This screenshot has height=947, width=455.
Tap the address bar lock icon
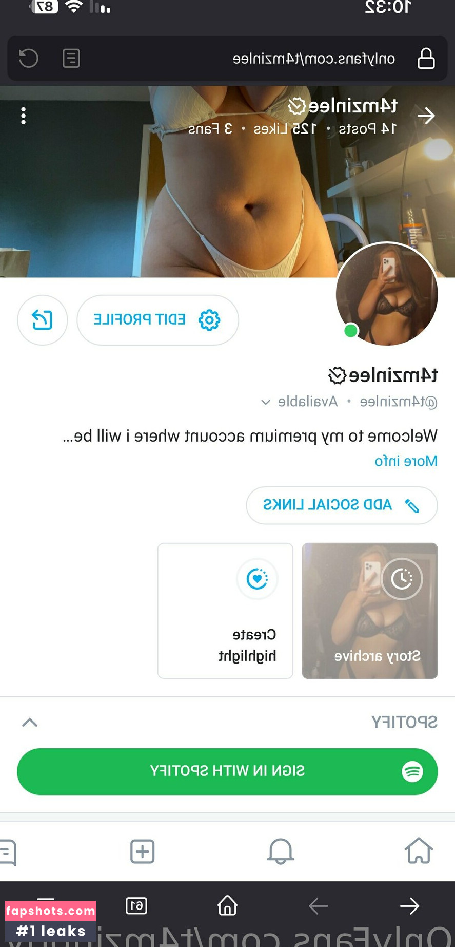coord(426,58)
